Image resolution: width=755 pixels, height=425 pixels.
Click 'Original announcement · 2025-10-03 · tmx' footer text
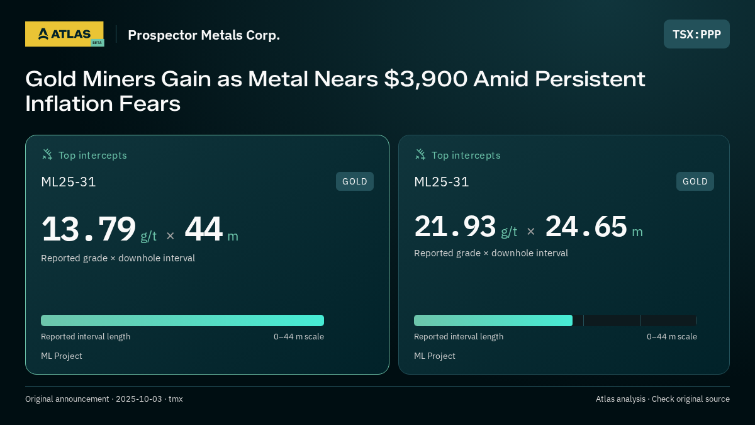click(x=104, y=399)
